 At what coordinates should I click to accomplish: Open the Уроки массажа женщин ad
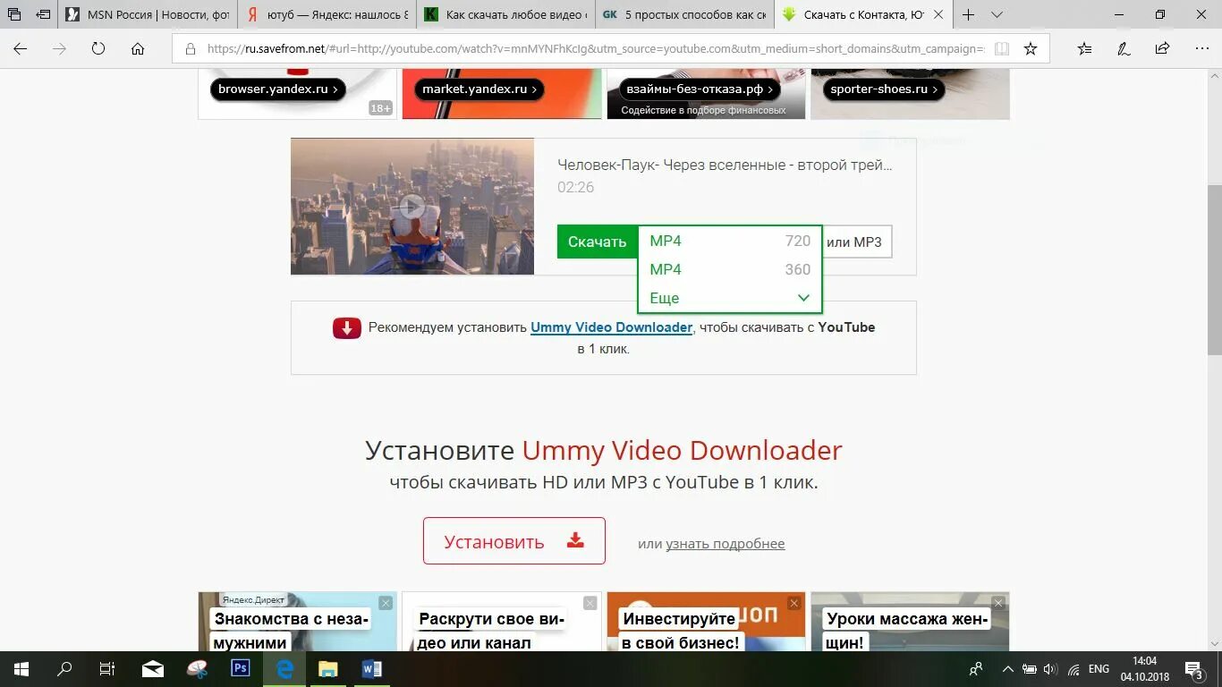tap(907, 630)
